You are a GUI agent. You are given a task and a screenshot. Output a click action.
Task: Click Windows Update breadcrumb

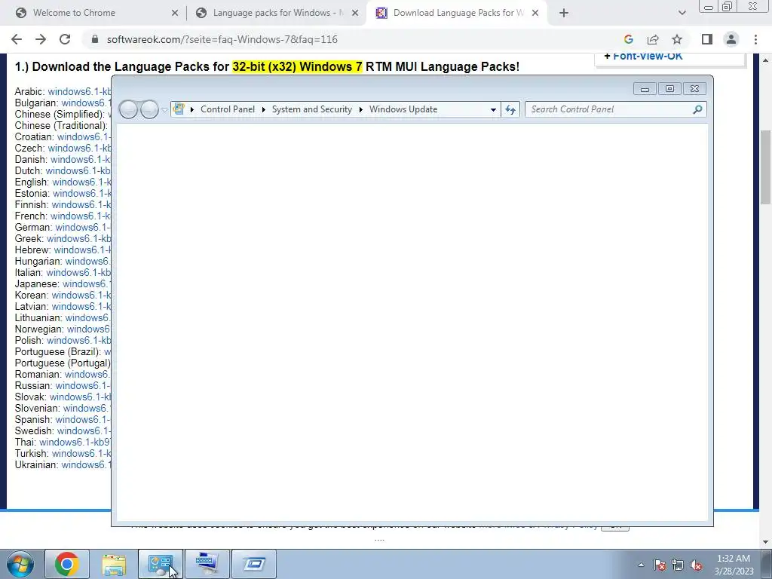pyautogui.click(x=403, y=109)
